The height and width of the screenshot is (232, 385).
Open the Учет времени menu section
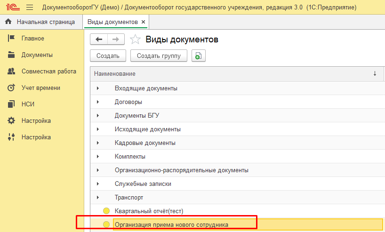(41, 88)
